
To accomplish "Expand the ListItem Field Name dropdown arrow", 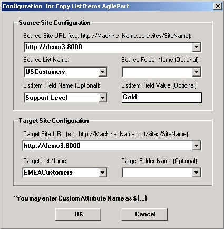I will pyautogui.click(x=102, y=98).
